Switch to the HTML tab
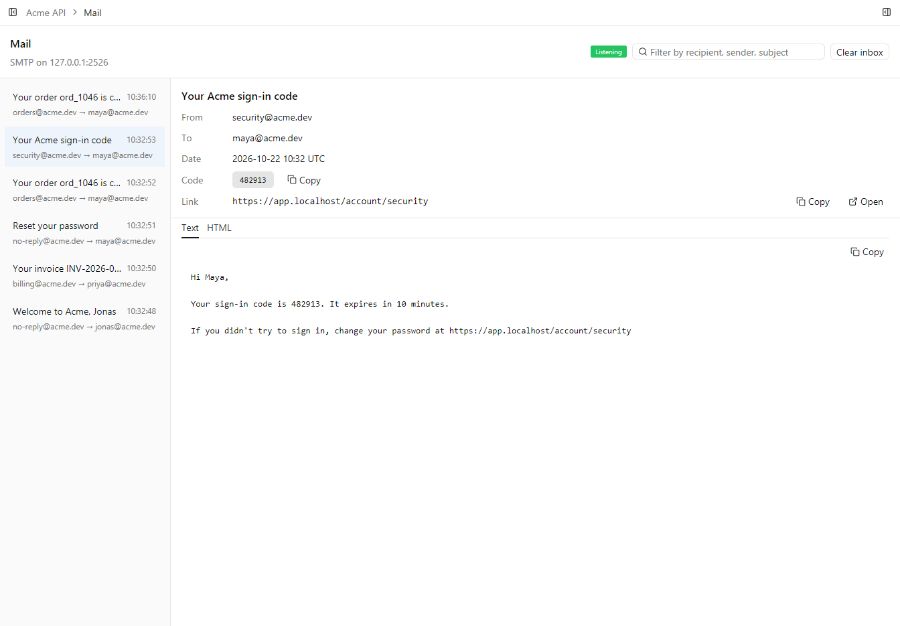The height and width of the screenshot is (626, 900). [219, 228]
